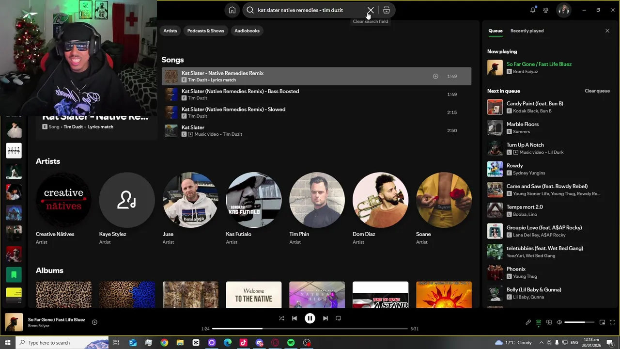Open Tim Duzit link in the top result
Image resolution: width=620 pixels, height=349 pixels.
coord(73,127)
